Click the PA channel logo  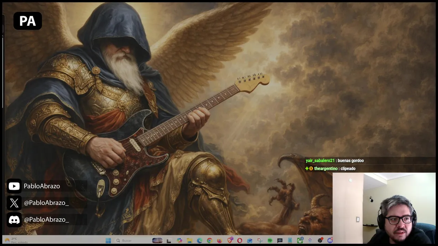pyautogui.click(x=27, y=21)
